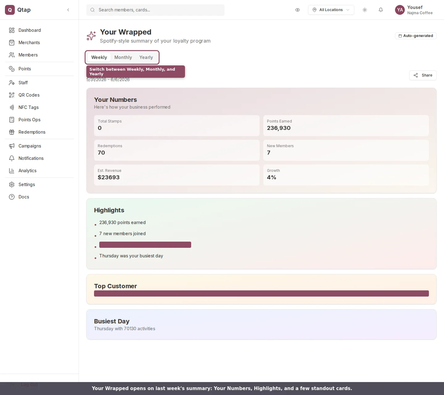The image size is (444, 395).
Task: Expand the All Locations dropdown arrow
Action: 348,10
